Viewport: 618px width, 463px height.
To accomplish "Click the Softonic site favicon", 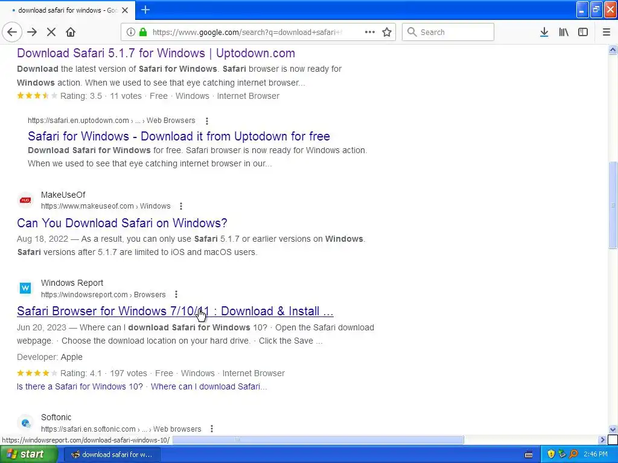I will tap(25, 423).
